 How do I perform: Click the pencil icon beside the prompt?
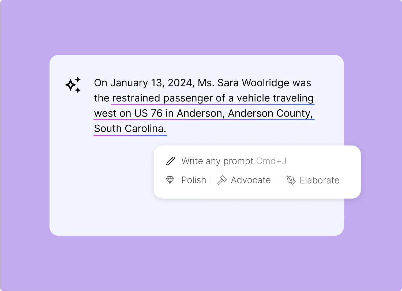170,161
